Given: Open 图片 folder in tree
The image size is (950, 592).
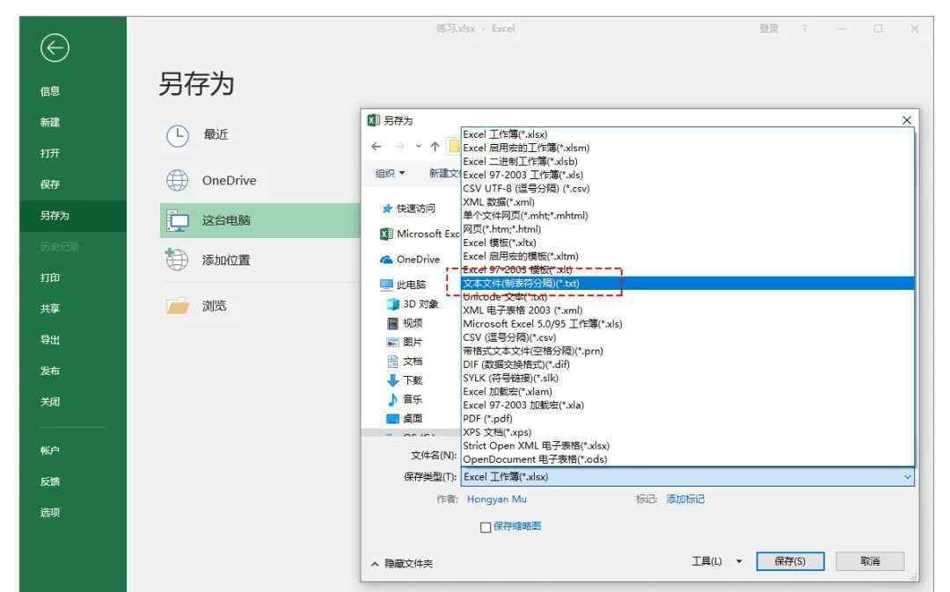Looking at the screenshot, I should tap(405, 342).
